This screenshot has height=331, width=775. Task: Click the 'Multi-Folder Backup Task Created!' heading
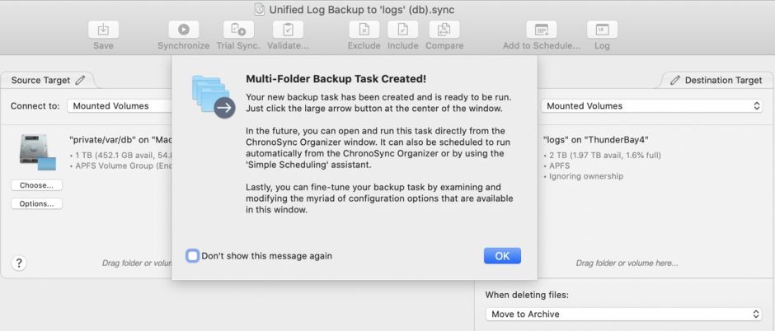pyautogui.click(x=336, y=79)
